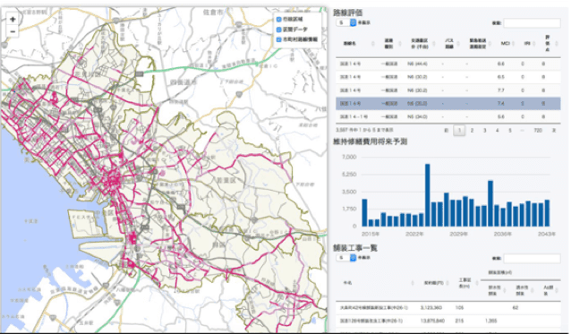571x334 pixels.
Task: Open rows-per-page dropdown in 路線評価
Action: point(346,22)
